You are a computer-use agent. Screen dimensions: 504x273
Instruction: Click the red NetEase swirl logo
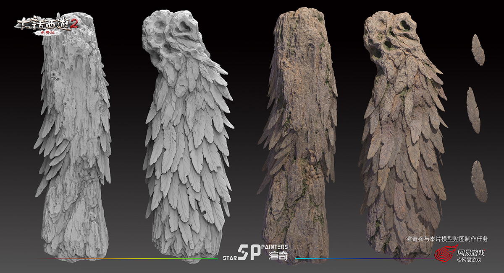point(444,254)
